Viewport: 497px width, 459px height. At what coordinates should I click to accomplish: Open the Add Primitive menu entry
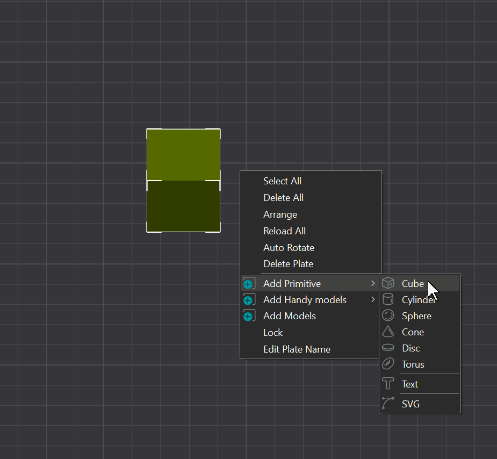click(x=311, y=283)
